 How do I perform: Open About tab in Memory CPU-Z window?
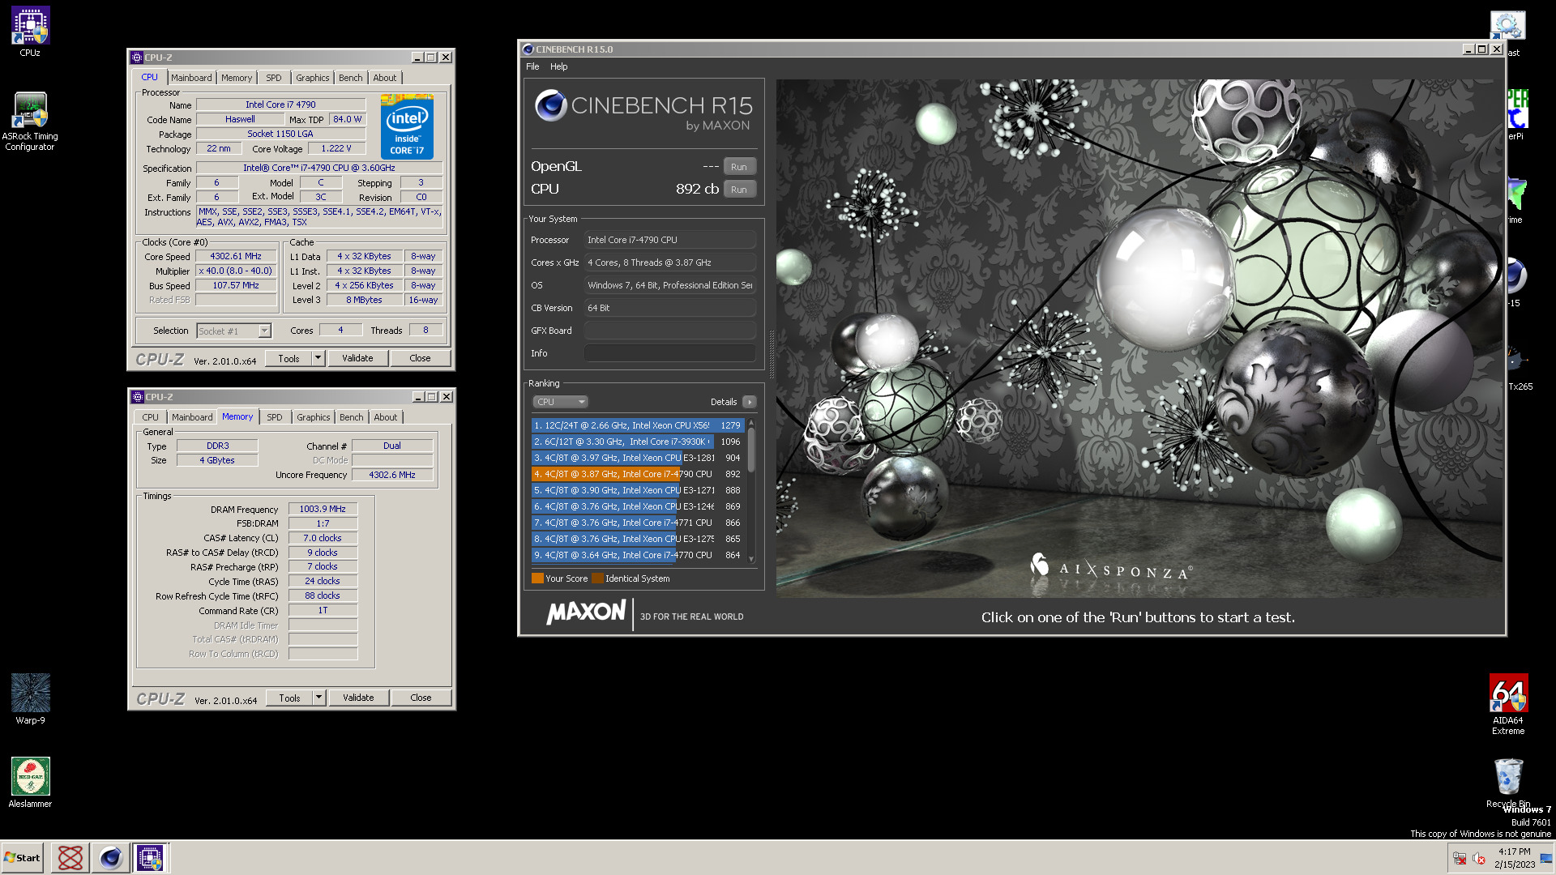386,417
